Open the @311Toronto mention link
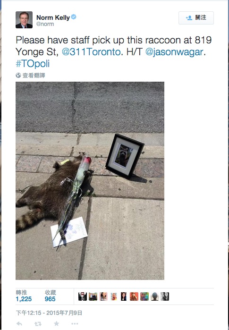The width and height of the screenshot is (229, 330). (91, 52)
